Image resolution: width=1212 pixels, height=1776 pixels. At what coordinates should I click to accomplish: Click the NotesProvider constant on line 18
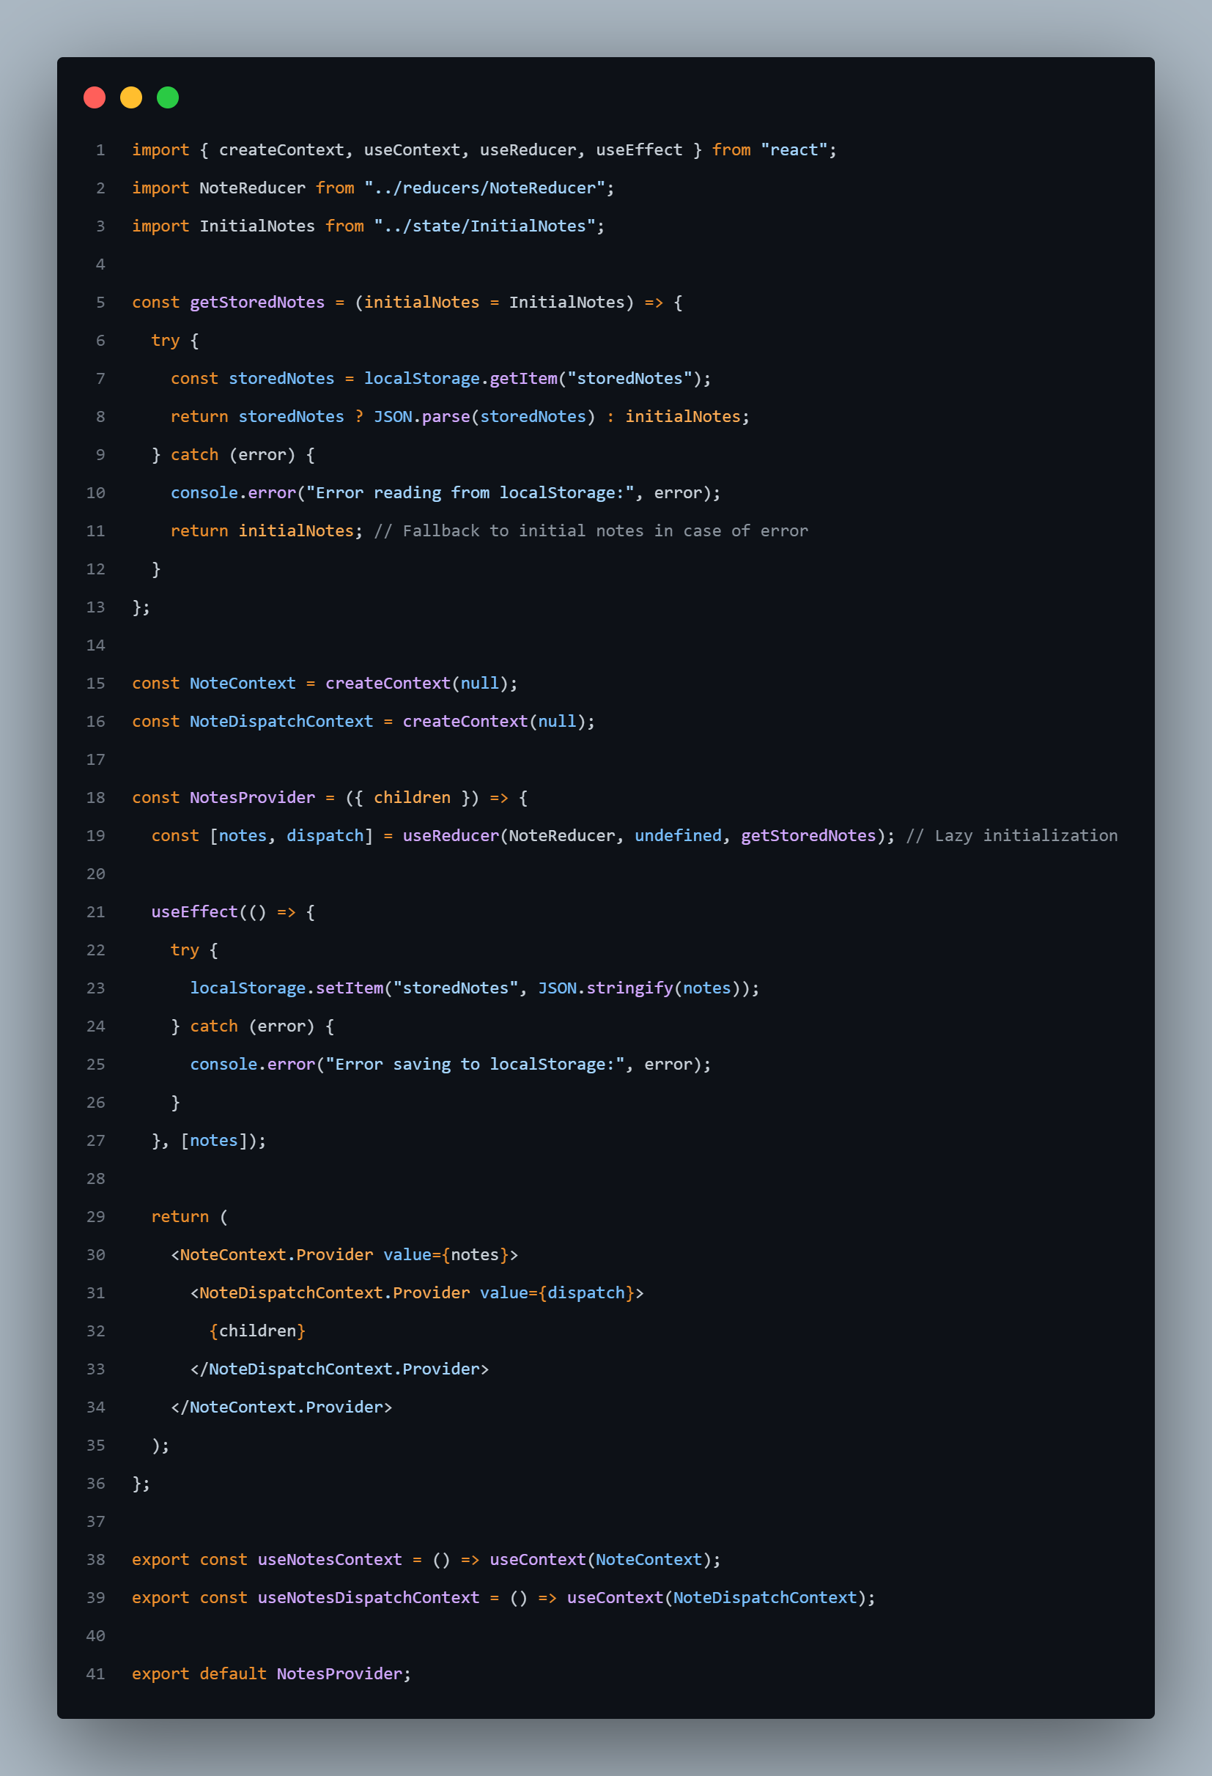(x=252, y=797)
